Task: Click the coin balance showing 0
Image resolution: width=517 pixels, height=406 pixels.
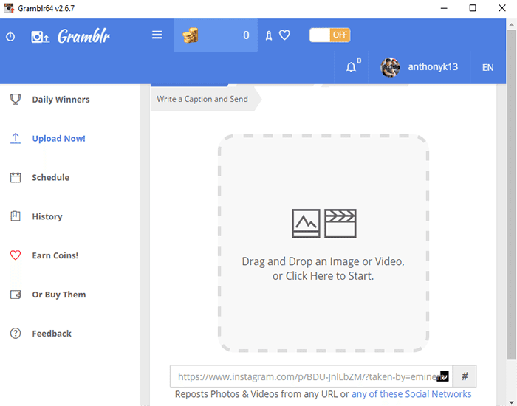Action: 246,35
